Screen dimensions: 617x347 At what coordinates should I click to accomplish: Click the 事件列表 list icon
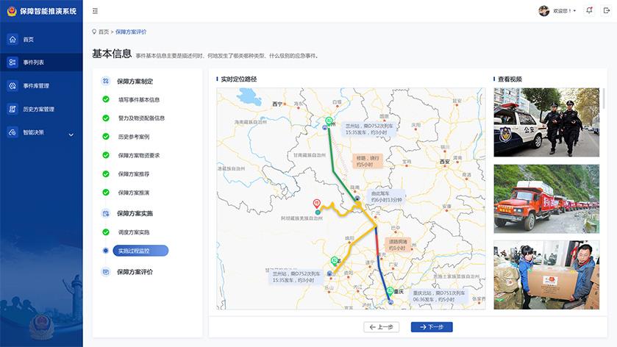click(13, 62)
